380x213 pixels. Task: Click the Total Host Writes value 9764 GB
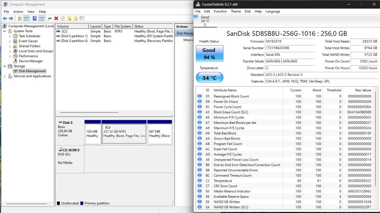pyautogui.click(x=364, y=48)
